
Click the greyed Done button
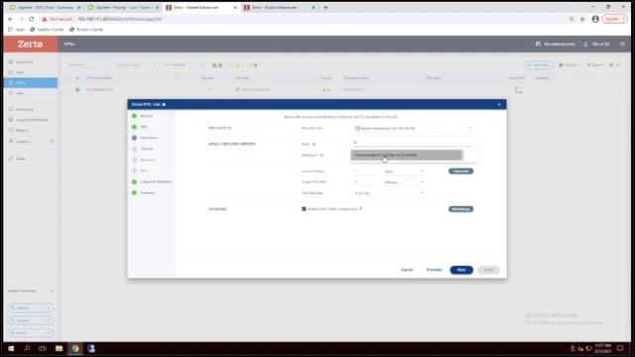tap(489, 270)
